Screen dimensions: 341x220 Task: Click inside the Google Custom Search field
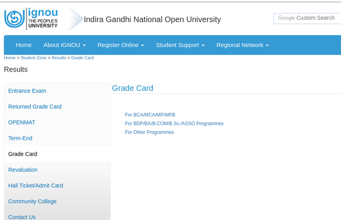coord(307,18)
